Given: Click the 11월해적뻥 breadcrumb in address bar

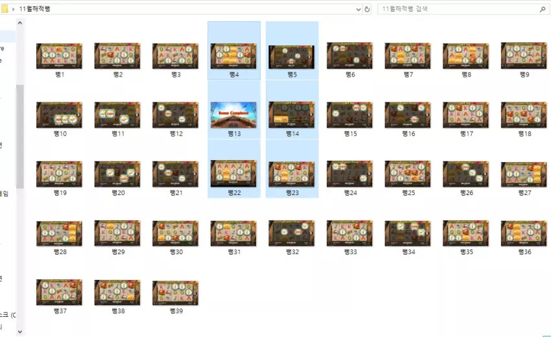Looking at the screenshot, I should click(x=34, y=9).
